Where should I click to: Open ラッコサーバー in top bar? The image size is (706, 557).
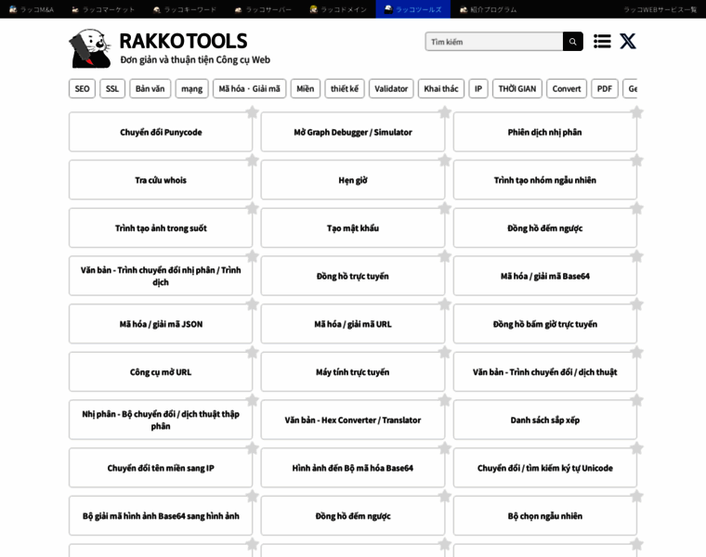point(263,9)
